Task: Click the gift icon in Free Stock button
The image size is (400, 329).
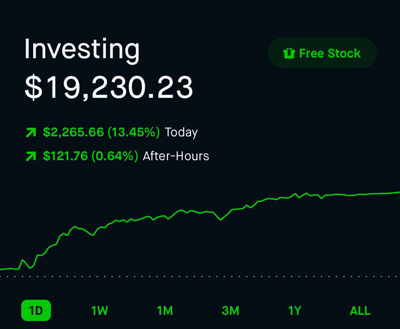Action: 290,53
